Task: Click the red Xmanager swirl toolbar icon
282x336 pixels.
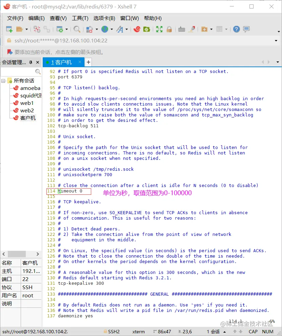Action: pyautogui.click(x=137, y=29)
